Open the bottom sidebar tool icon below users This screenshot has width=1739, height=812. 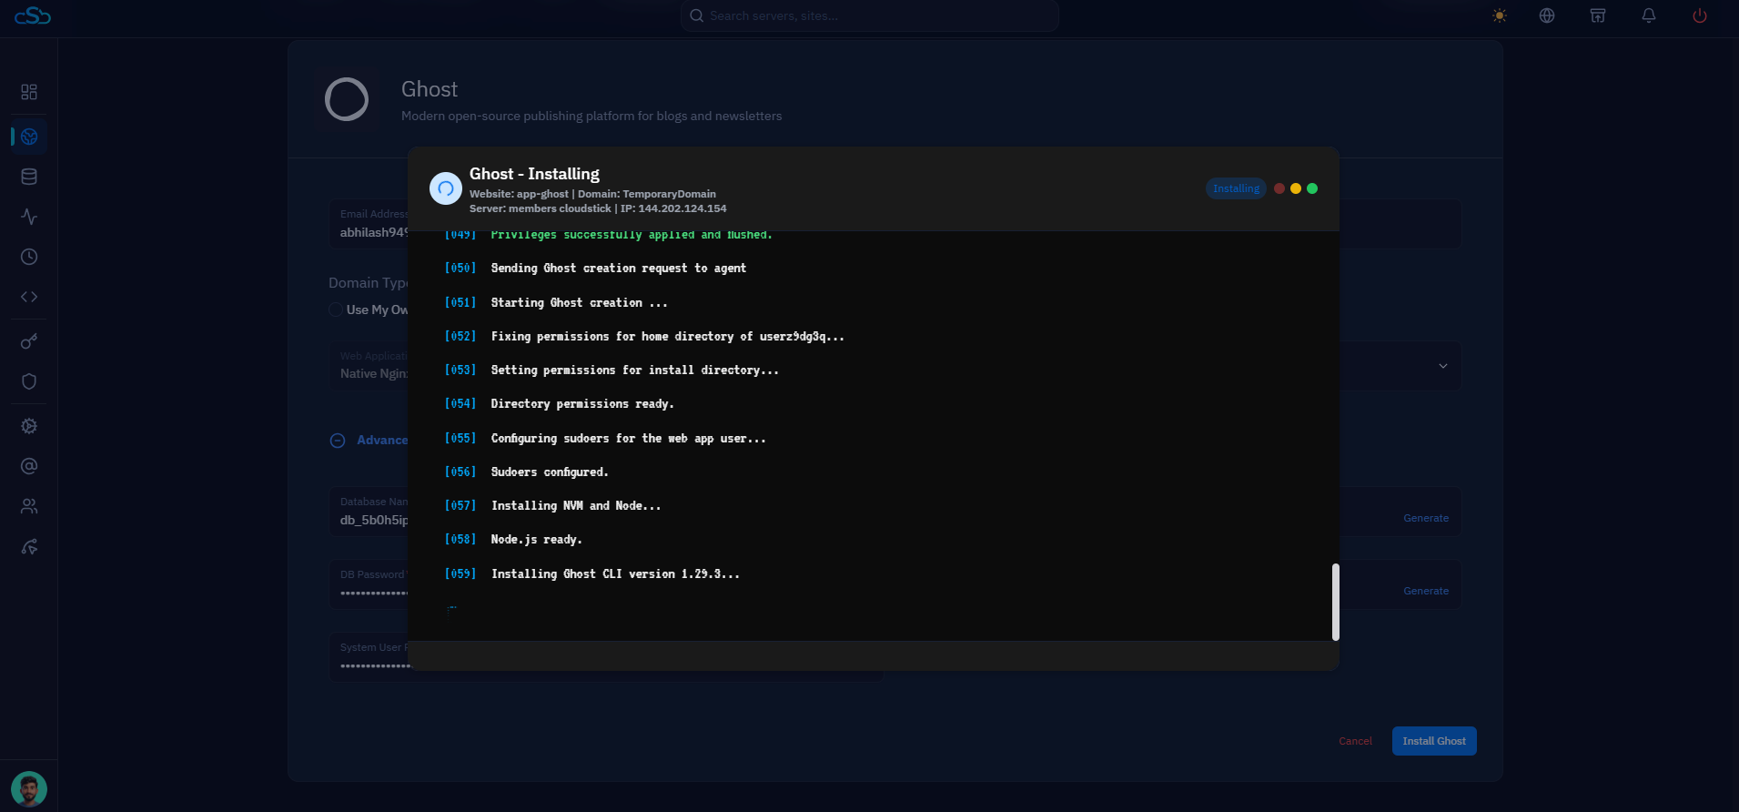tap(29, 547)
